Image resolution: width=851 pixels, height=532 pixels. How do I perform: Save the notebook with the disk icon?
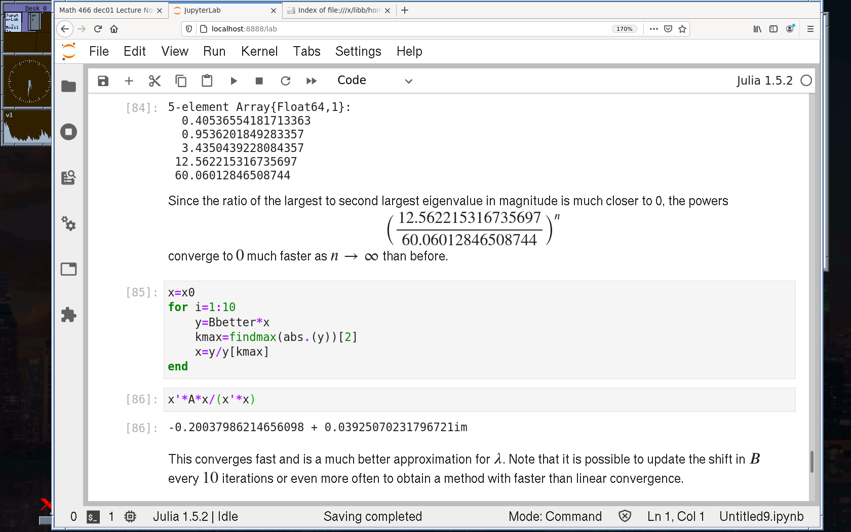pyautogui.click(x=103, y=81)
